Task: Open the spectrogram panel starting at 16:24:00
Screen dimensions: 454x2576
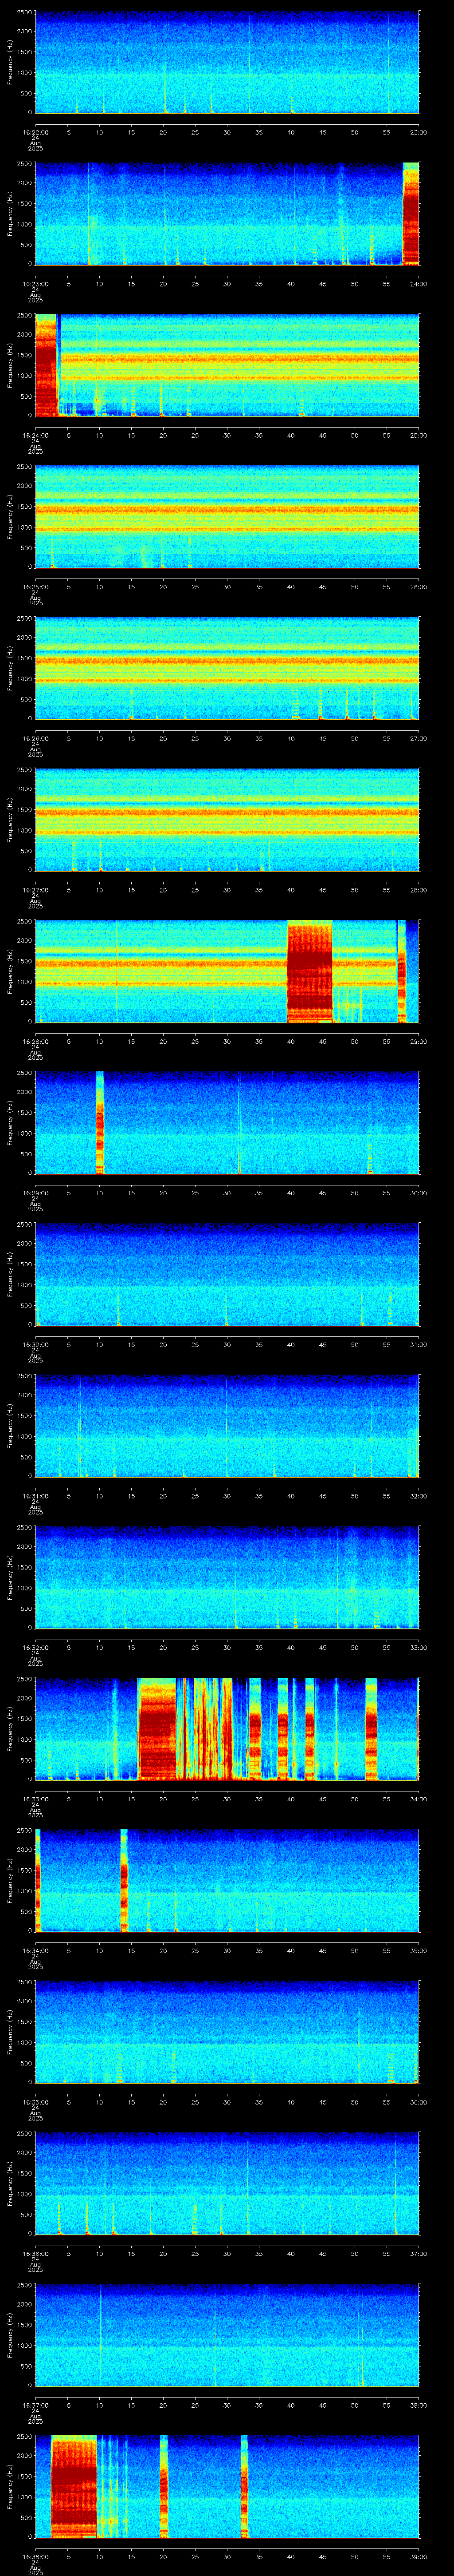Action: pyautogui.click(x=227, y=366)
